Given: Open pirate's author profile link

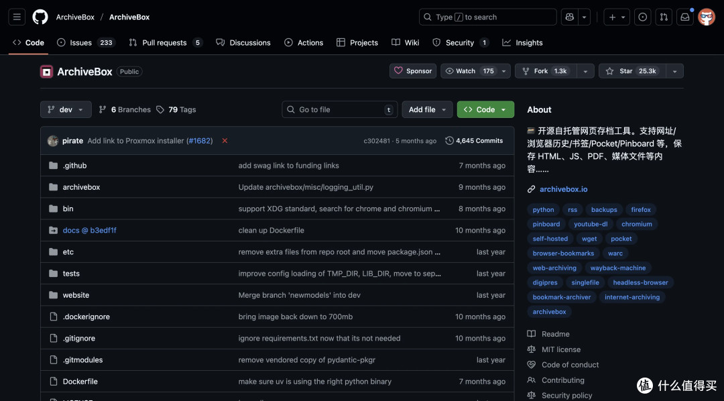Looking at the screenshot, I should click(72, 141).
